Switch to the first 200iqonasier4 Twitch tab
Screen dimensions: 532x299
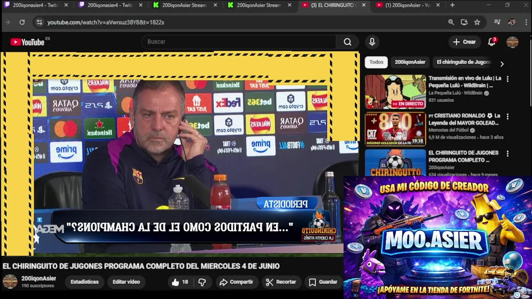point(35,5)
